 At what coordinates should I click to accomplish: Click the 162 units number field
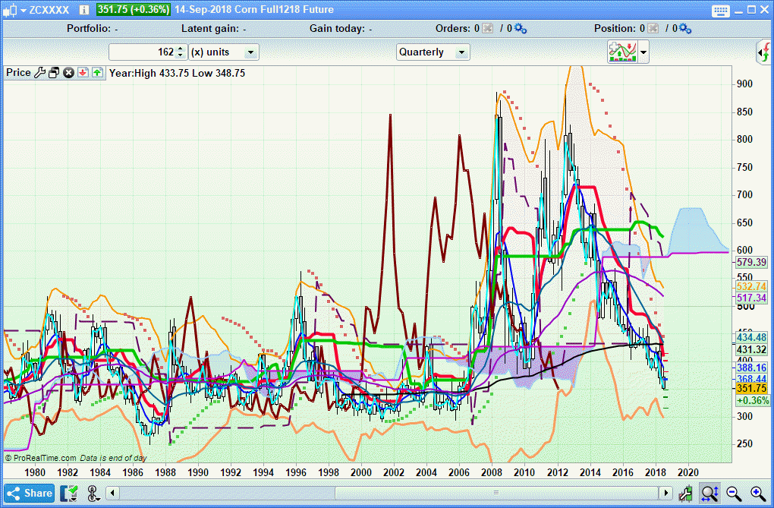[x=143, y=52]
